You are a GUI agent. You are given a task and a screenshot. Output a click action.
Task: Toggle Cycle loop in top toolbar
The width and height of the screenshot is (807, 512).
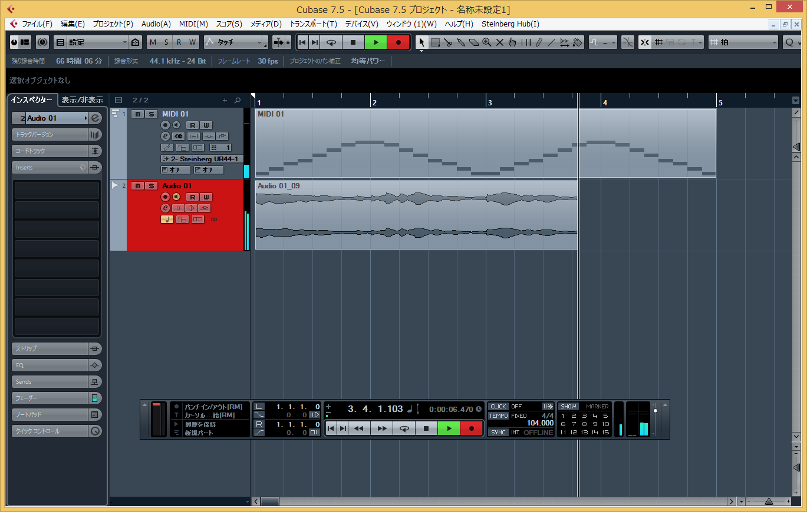coord(331,42)
